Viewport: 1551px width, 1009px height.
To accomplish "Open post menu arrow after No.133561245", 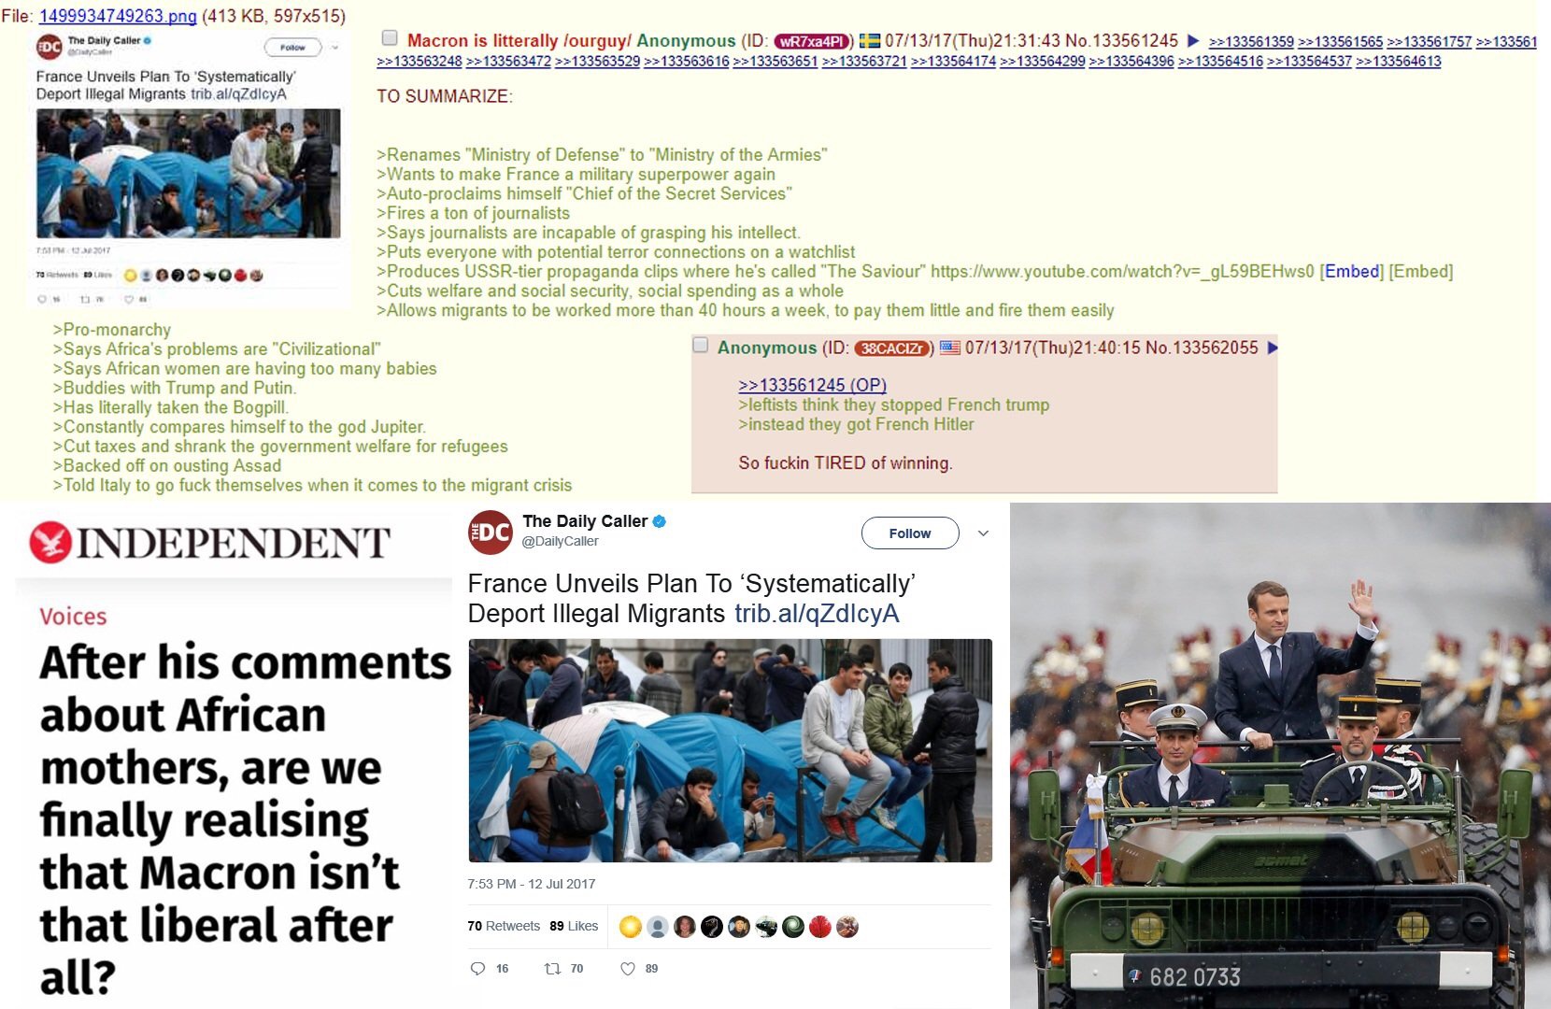I will pyautogui.click(x=1193, y=40).
